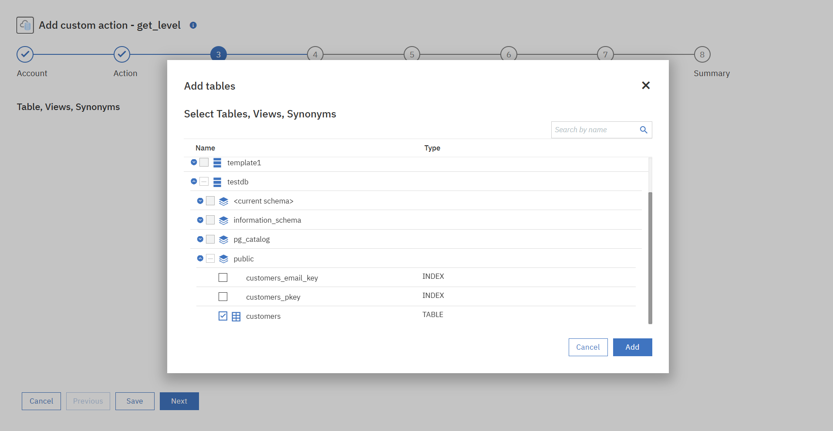The image size is (833, 431).
Task: Jump to wizard step 5
Action: tap(412, 54)
